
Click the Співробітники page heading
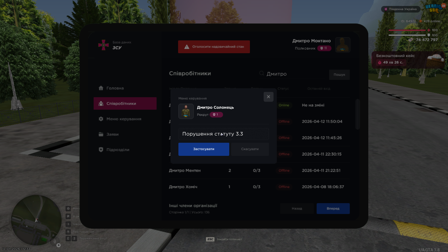pos(190,73)
